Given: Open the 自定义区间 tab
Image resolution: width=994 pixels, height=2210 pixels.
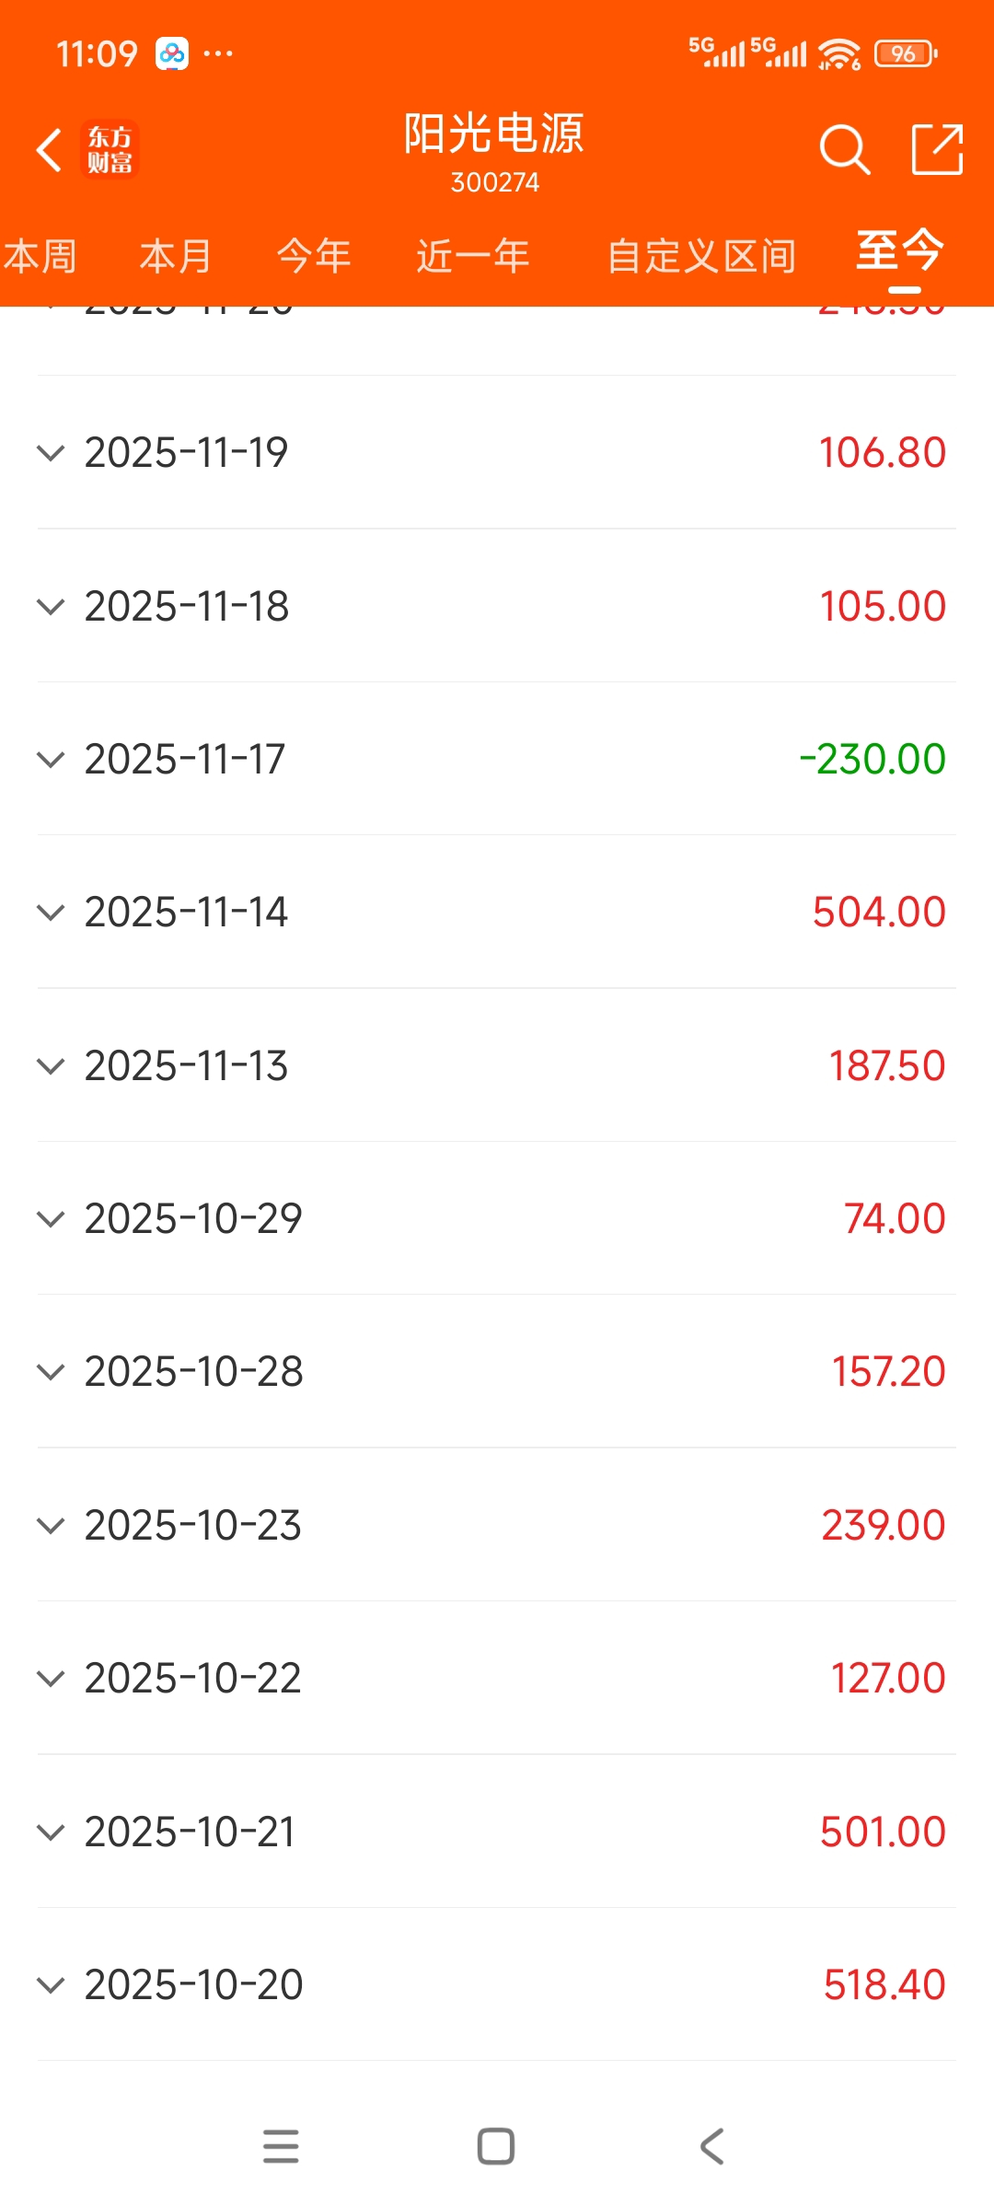Looking at the screenshot, I should coord(701,256).
